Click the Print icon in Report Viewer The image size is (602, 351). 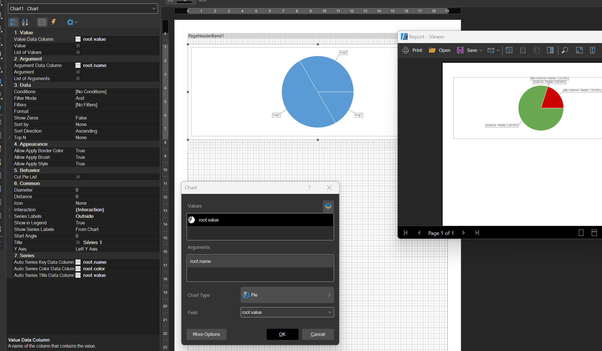(406, 50)
